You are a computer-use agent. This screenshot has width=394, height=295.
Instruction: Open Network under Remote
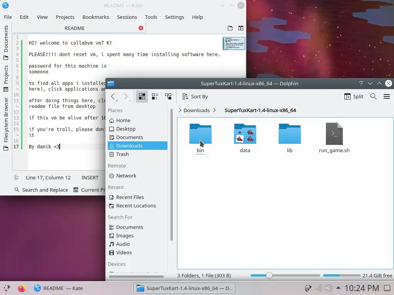coord(137,176)
